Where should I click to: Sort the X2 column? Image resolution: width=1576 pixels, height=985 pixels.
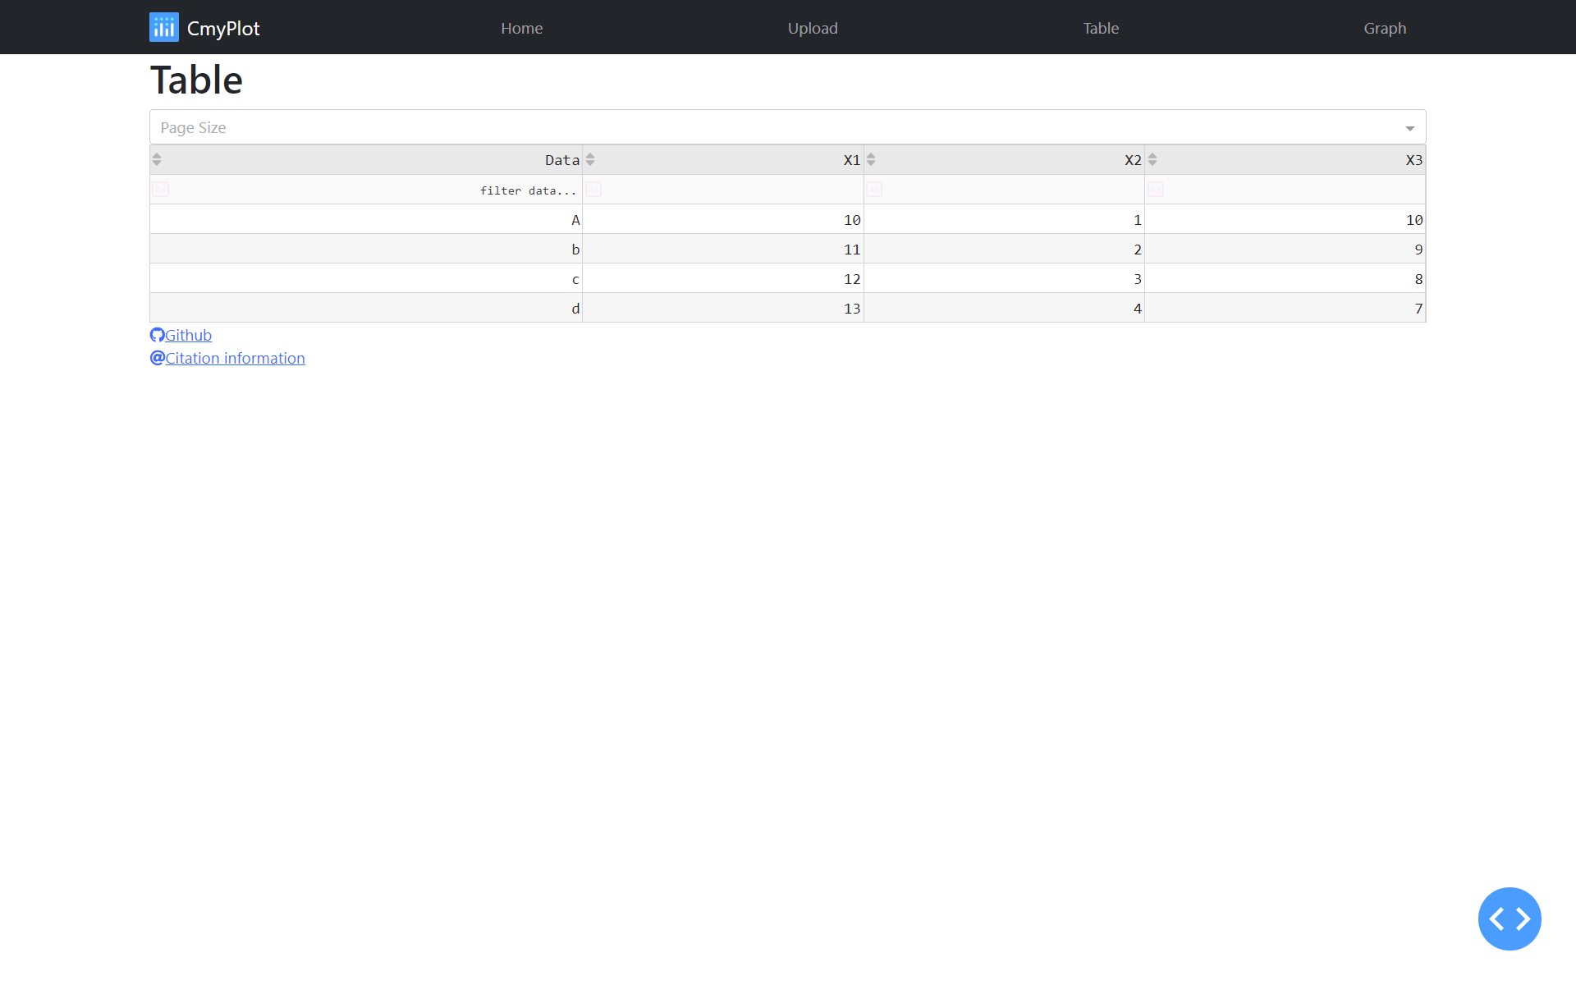871,159
